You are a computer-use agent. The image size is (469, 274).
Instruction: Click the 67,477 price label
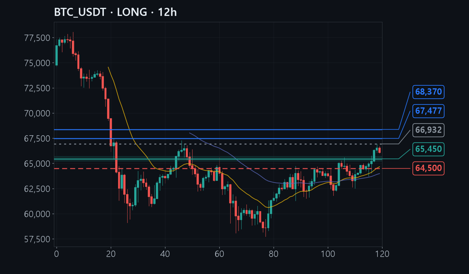428,111
